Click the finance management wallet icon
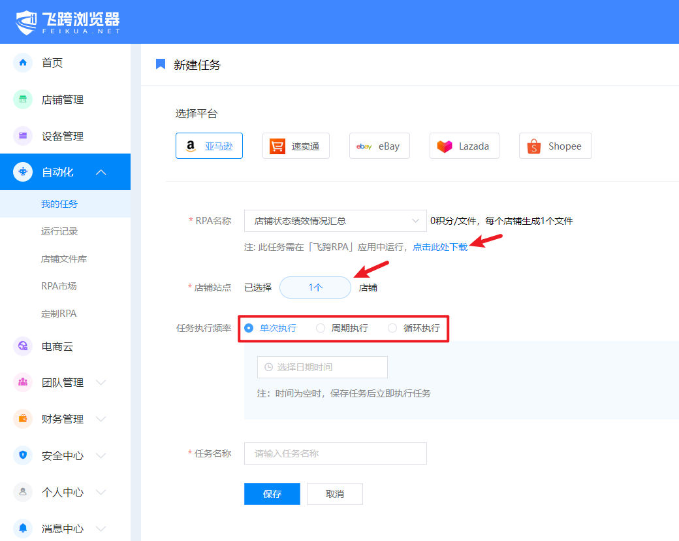This screenshot has width=679, height=541. [23, 419]
